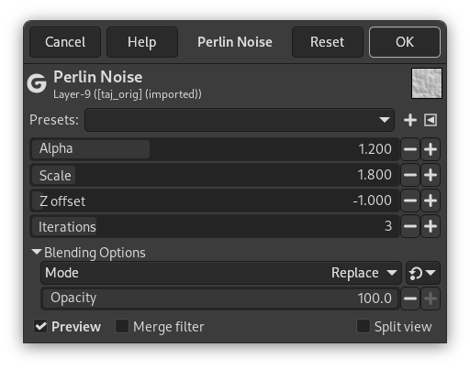Viewport: 470px width, 369px height.
Task: Click the Opacity slider bar
Action: click(x=220, y=298)
